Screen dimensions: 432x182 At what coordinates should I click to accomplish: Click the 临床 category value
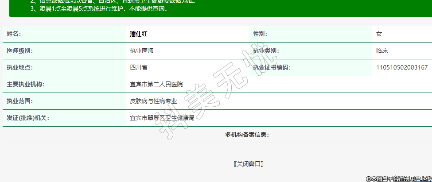click(382, 50)
